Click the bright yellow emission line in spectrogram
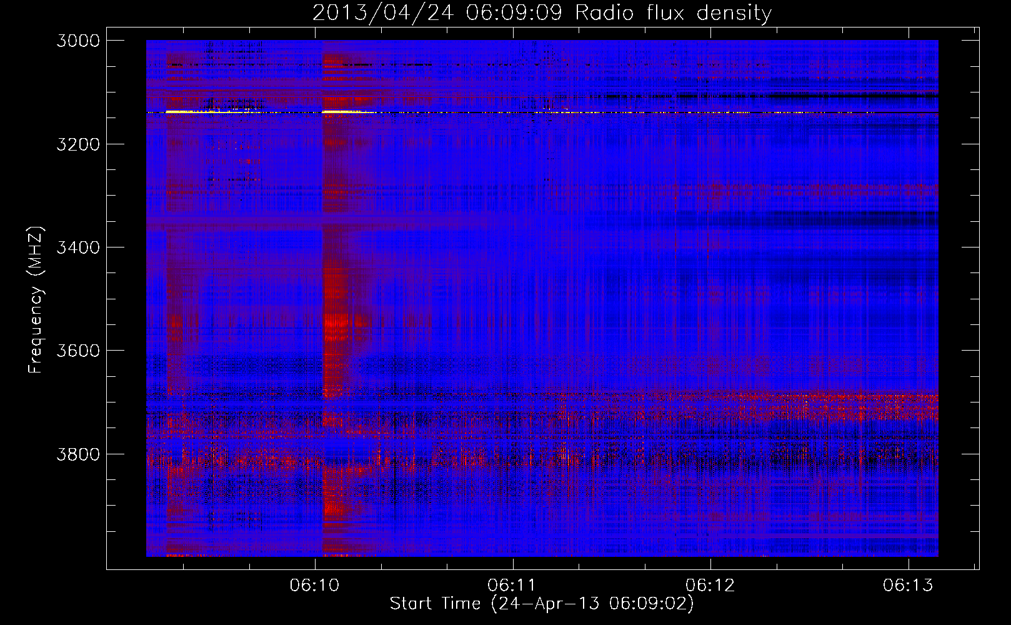The width and height of the screenshot is (1011, 625). (542, 112)
